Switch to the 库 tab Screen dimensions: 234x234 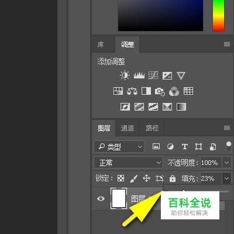[x=101, y=44]
